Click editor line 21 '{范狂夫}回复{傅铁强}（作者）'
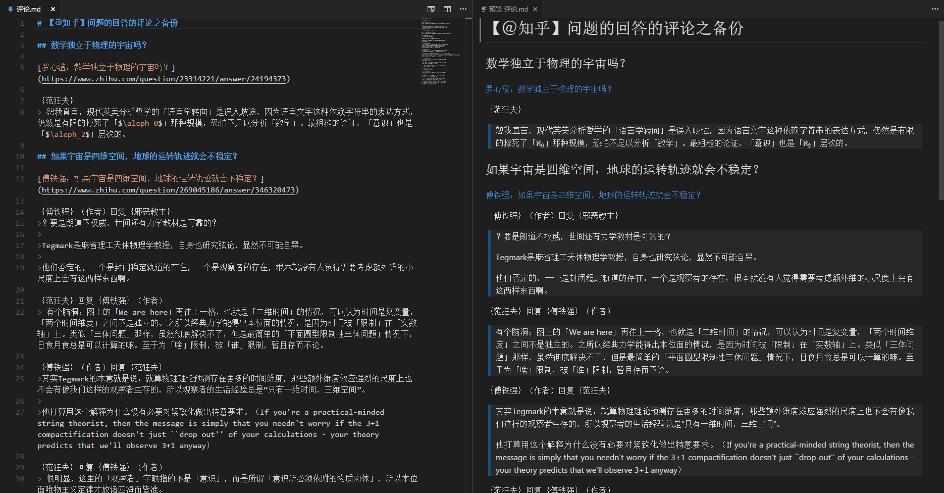The width and height of the screenshot is (944, 493). click(x=102, y=301)
